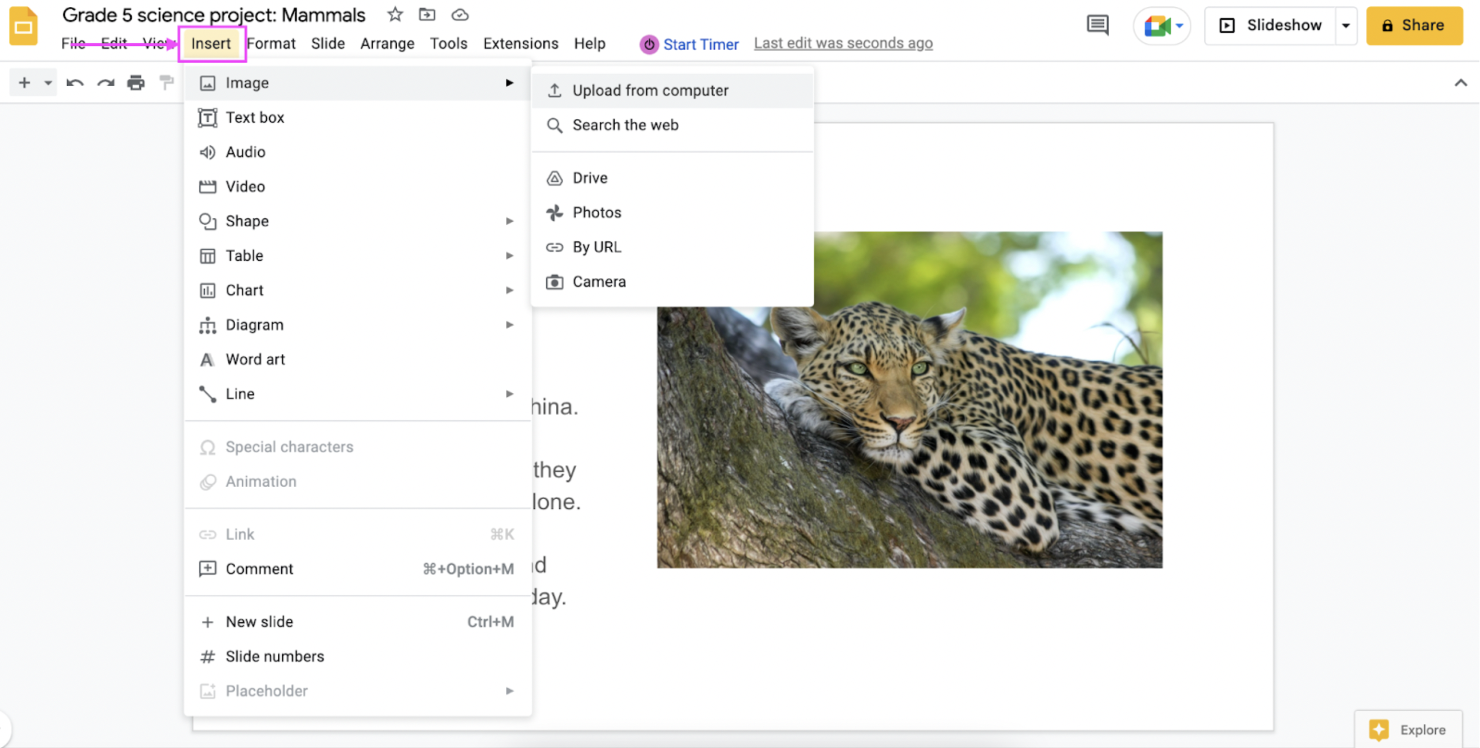Check cloud save status icon
Image resolution: width=1480 pixels, height=748 pixels.
[x=460, y=14]
